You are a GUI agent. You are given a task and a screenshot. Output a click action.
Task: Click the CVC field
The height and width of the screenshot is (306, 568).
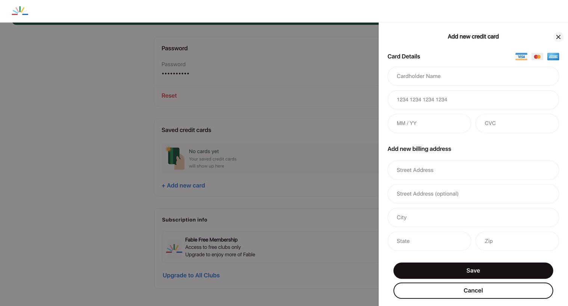coord(517,123)
